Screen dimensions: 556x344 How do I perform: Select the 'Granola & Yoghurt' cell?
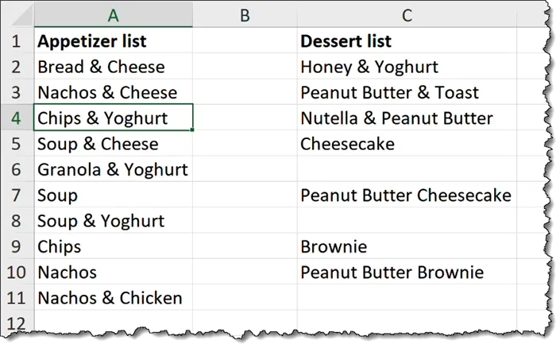[x=112, y=170]
